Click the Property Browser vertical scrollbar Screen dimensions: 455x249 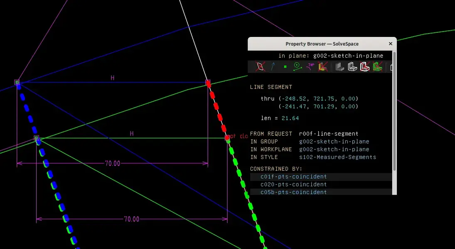click(x=394, y=112)
